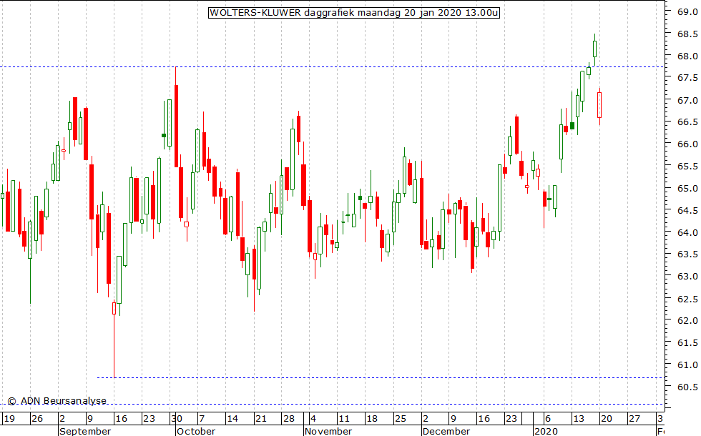Screen dimensions: 701x436
Task: Select the November month label
Action: point(328,431)
